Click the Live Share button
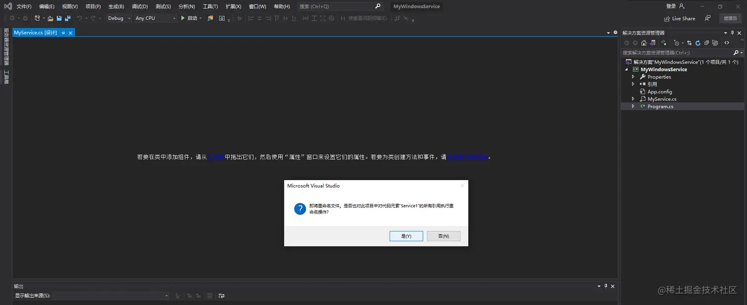Screen dimensions: 747x305 coord(679,18)
